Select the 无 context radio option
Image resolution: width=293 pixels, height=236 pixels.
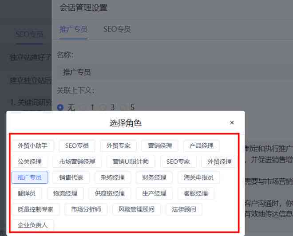point(60,107)
